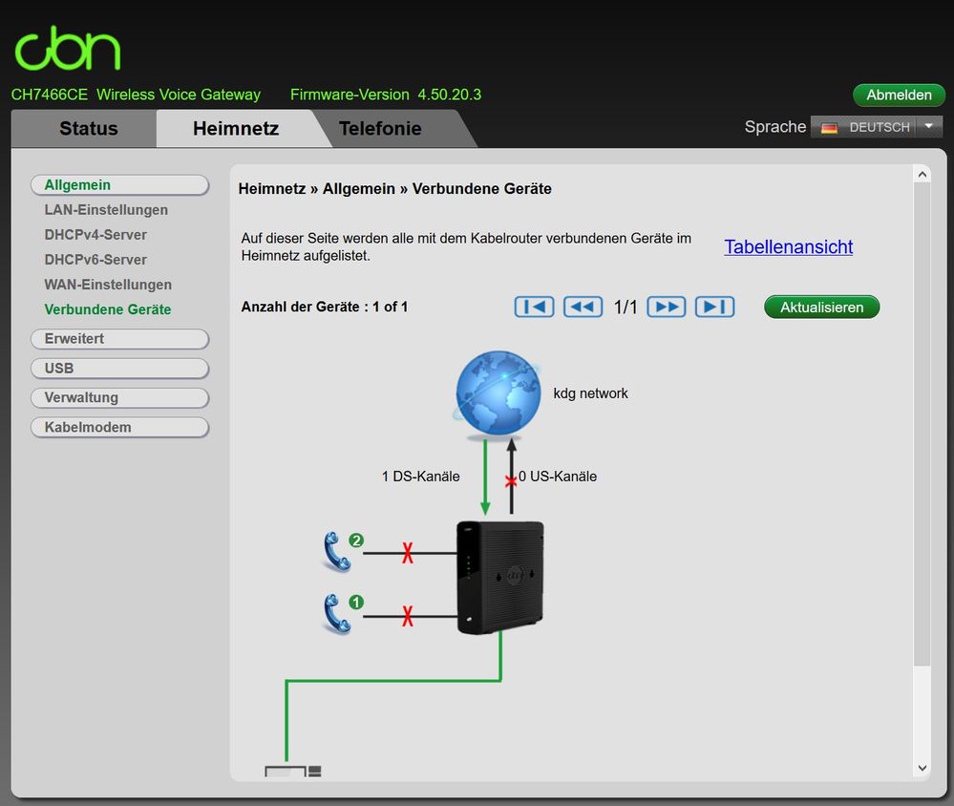
Task: Switch to the Heimnetz tab
Action: tap(236, 128)
